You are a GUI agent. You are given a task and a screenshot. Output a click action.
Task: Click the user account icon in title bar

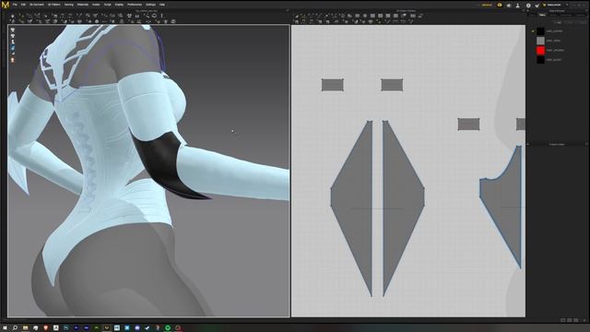pos(518,6)
